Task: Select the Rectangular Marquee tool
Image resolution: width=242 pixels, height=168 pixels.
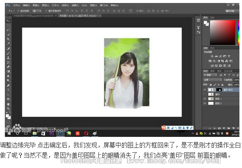Action: [8, 26]
